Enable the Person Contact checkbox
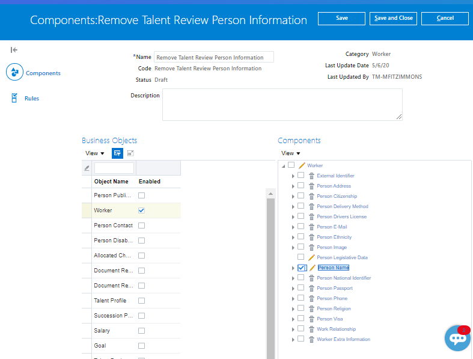This screenshot has height=359, width=473. pos(141,226)
